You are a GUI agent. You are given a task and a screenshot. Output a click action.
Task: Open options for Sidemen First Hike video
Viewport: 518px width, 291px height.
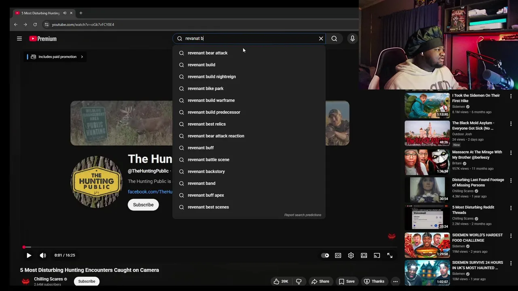pyautogui.click(x=511, y=96)
